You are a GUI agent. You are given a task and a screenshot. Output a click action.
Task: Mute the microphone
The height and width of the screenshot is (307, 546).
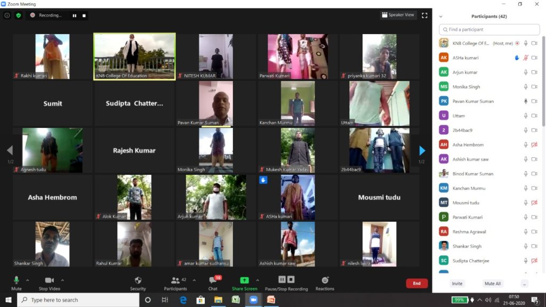[17, 280]
